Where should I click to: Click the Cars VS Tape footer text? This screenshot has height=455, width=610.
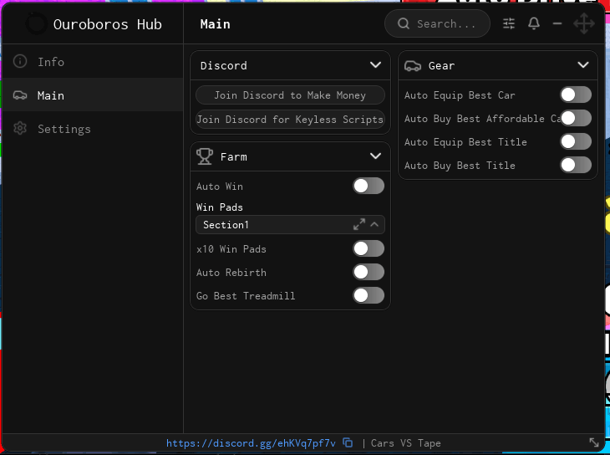[x=406, y=443]
